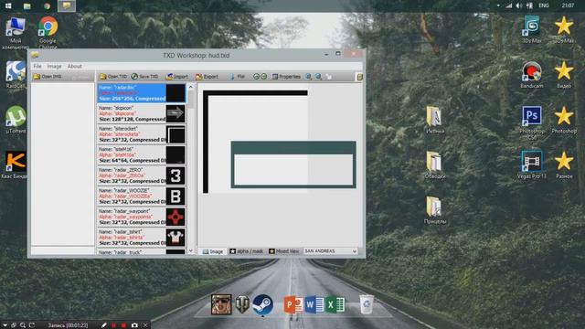Open the RaidCall desktop shortcut

click(16, 75)
